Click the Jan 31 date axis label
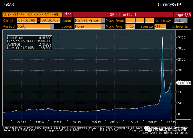This screenshot has width=193, height=138. [22, 122]
